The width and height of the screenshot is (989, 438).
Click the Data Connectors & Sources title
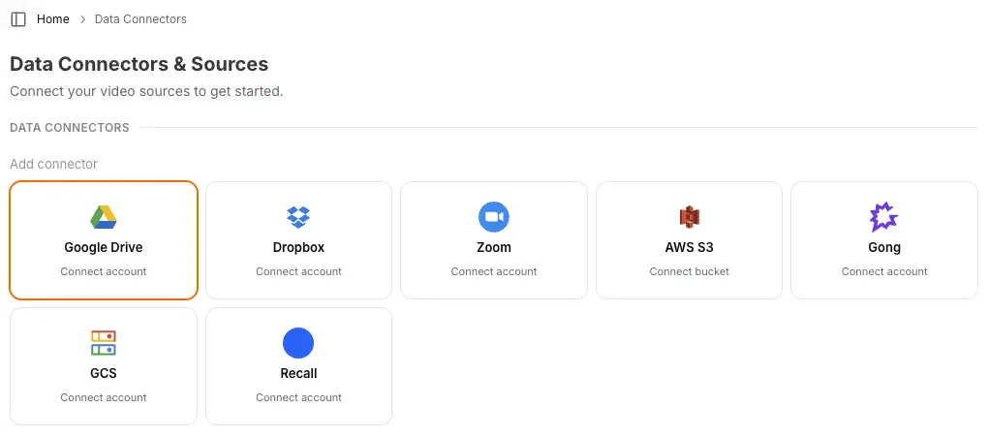click(139, 64)
